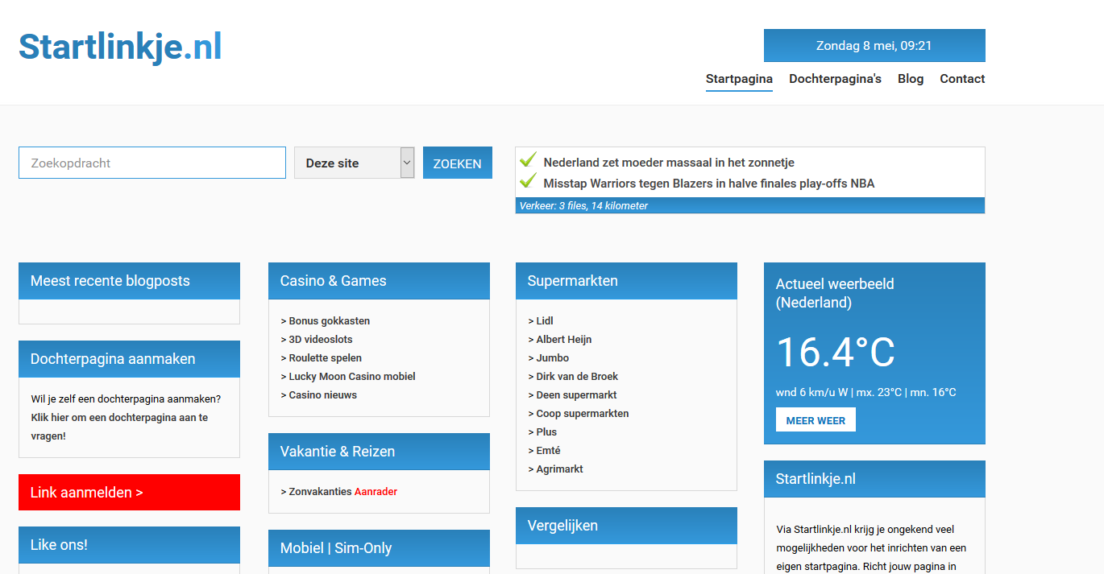
Task: Click the Like ons! header
Action: coord(129,545)
